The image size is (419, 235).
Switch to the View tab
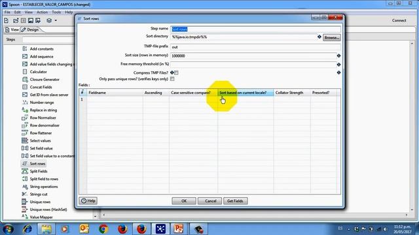click(x=12, y=29)
